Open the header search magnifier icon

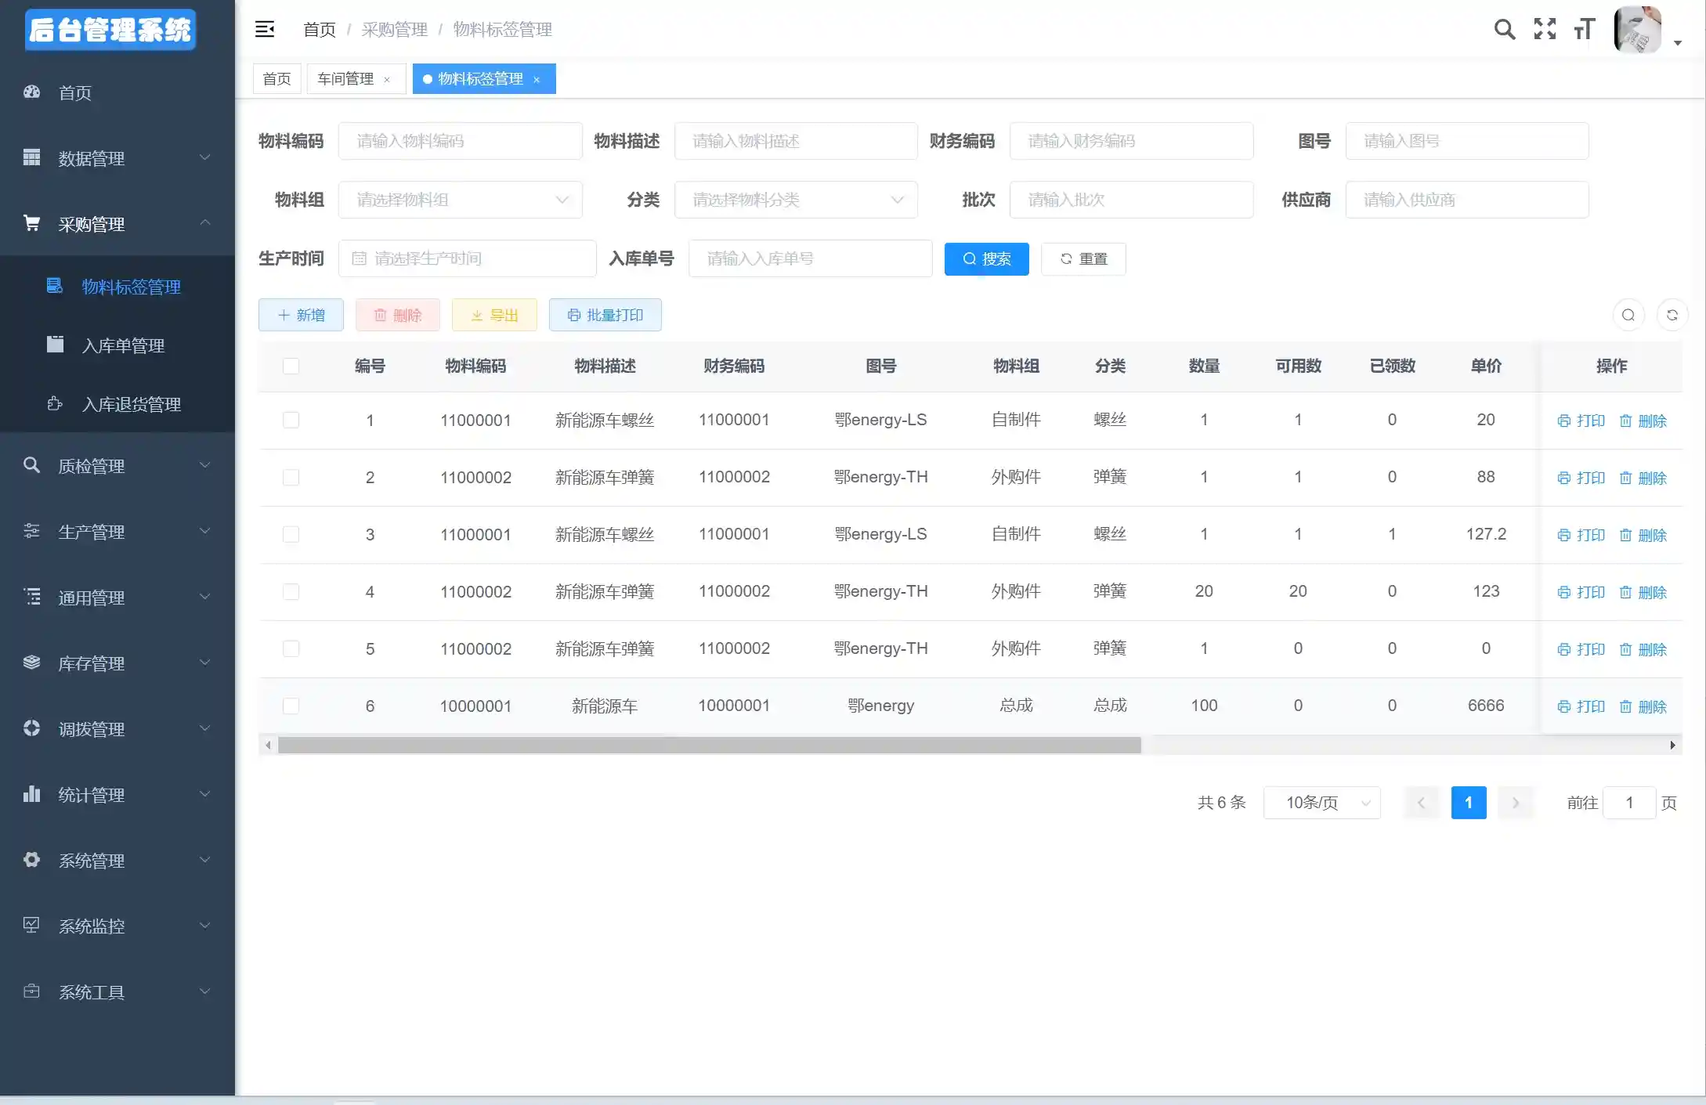tap(1504, 30)
